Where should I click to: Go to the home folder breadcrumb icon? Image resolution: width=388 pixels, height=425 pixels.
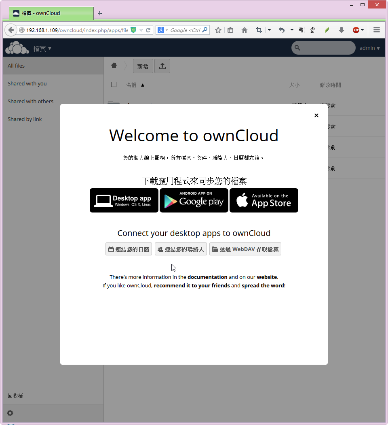tap(114, 66)
